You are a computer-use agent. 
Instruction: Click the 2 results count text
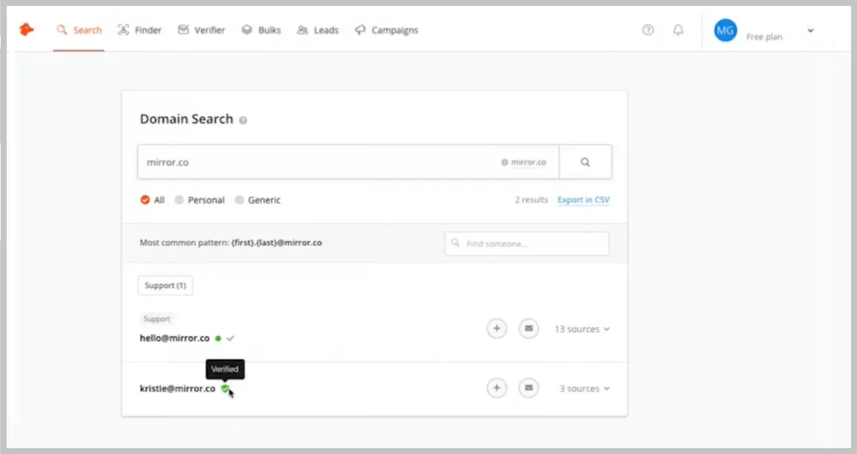point(531,200)
